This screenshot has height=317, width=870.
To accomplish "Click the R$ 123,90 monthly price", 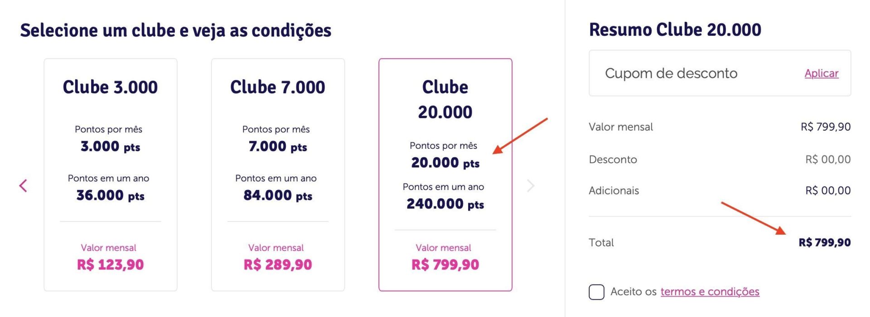I will (x=110, y=265).
